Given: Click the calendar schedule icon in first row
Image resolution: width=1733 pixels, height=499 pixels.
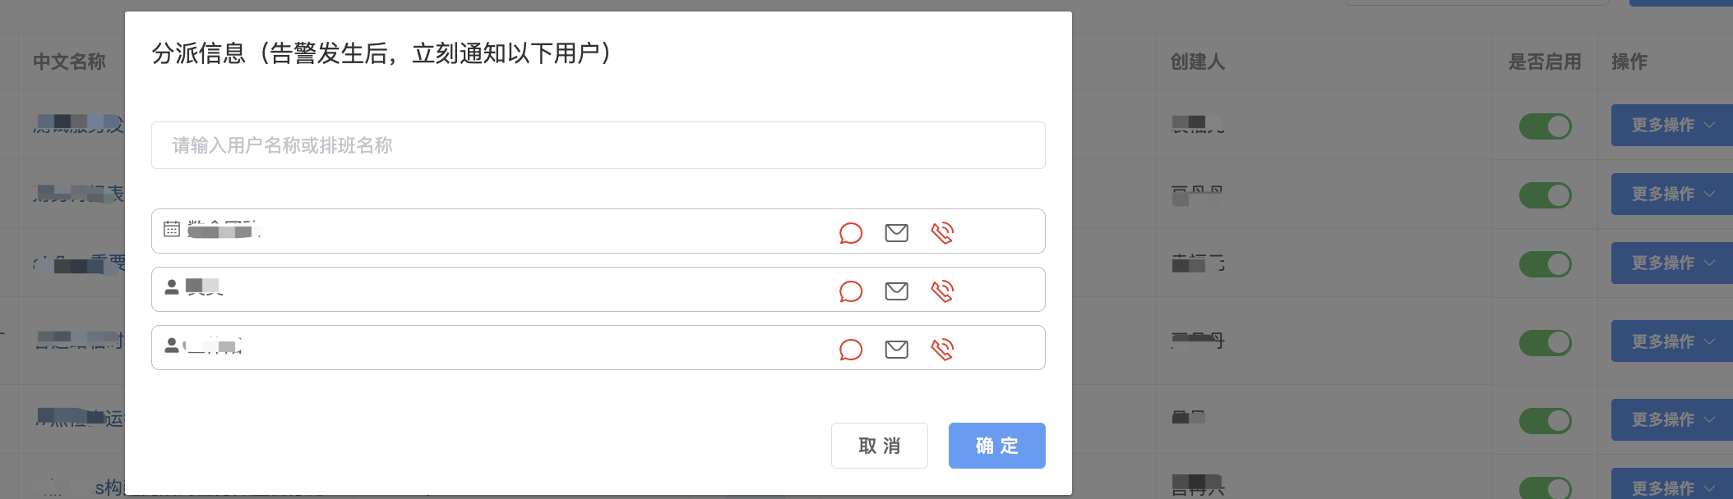Looking at the screenshot, I should click(x=172, y=229).
